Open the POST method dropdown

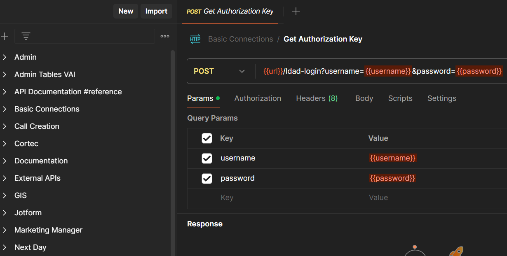221,71
